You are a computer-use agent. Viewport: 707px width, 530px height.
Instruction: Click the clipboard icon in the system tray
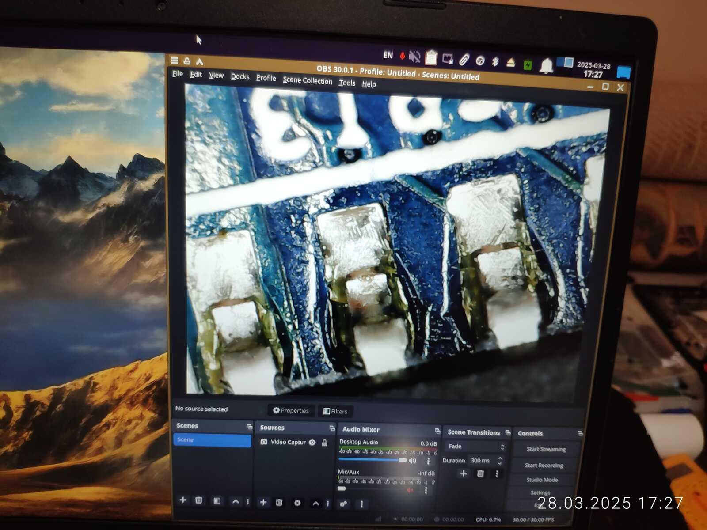[x=431, y=57]
